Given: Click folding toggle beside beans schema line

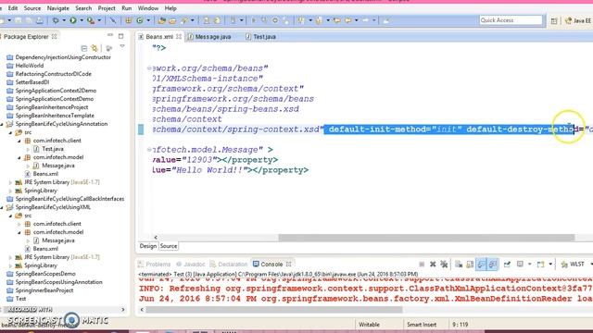Looking at the screenshot, I should click(149, 68).
